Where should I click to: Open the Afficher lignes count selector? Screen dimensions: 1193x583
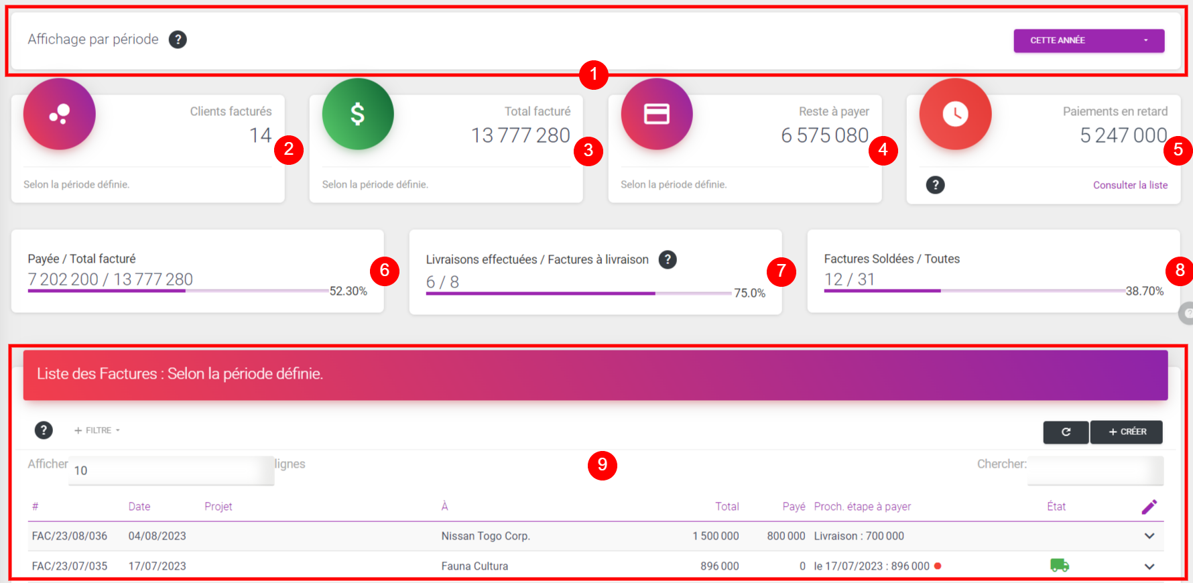(x=171, y=470)
